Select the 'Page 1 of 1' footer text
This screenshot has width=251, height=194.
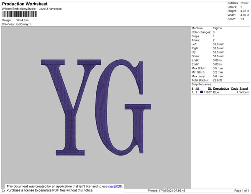(241, 191)
